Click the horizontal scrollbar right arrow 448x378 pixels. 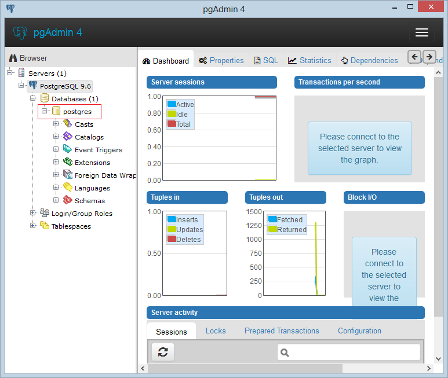click(428, 368)
